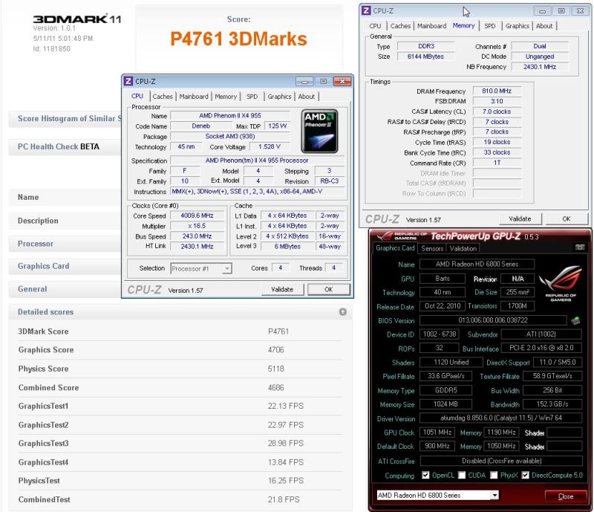
Task: Select About tab in Memory CPU-Z window
Action: click(x=544, y=26)
